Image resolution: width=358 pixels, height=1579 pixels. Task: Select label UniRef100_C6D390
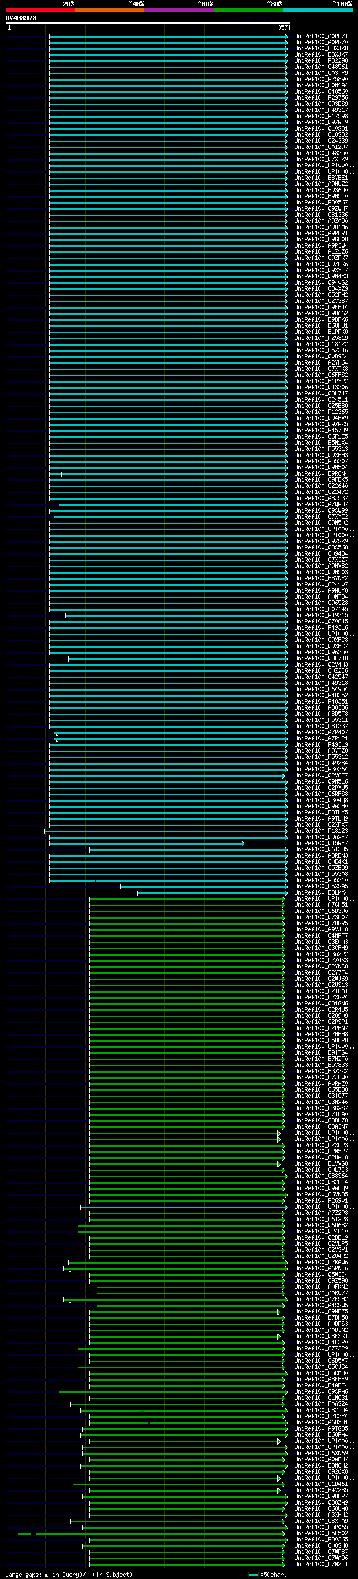(321, 911)
